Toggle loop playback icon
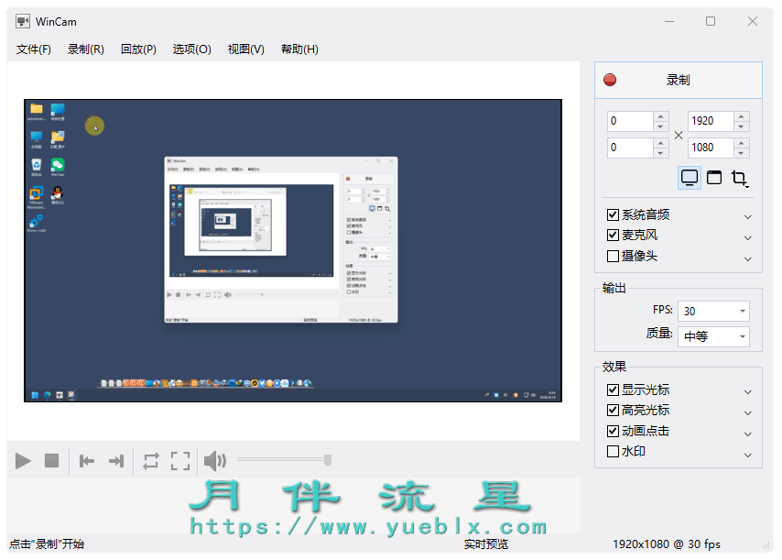Image resolution: width=782 pixels, height=560 pixels. click(x=151, y=461)
